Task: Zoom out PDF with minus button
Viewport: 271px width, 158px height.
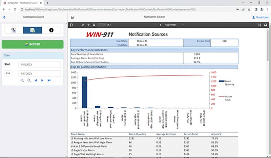Action: (x=155, y=25)
